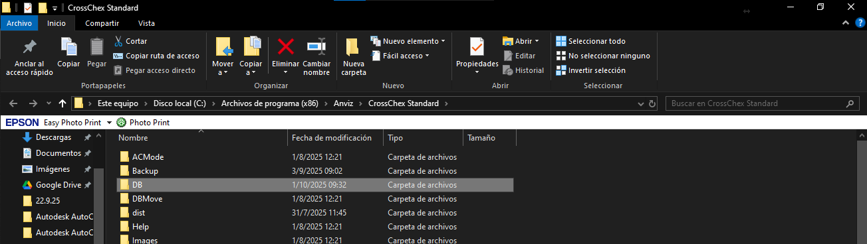The height and width of the screenshot is (244, 867).
Task: Select the DB folder row
Action: (315, 185)
